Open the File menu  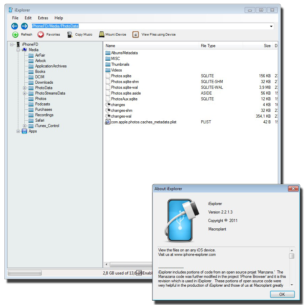(15, 18)
